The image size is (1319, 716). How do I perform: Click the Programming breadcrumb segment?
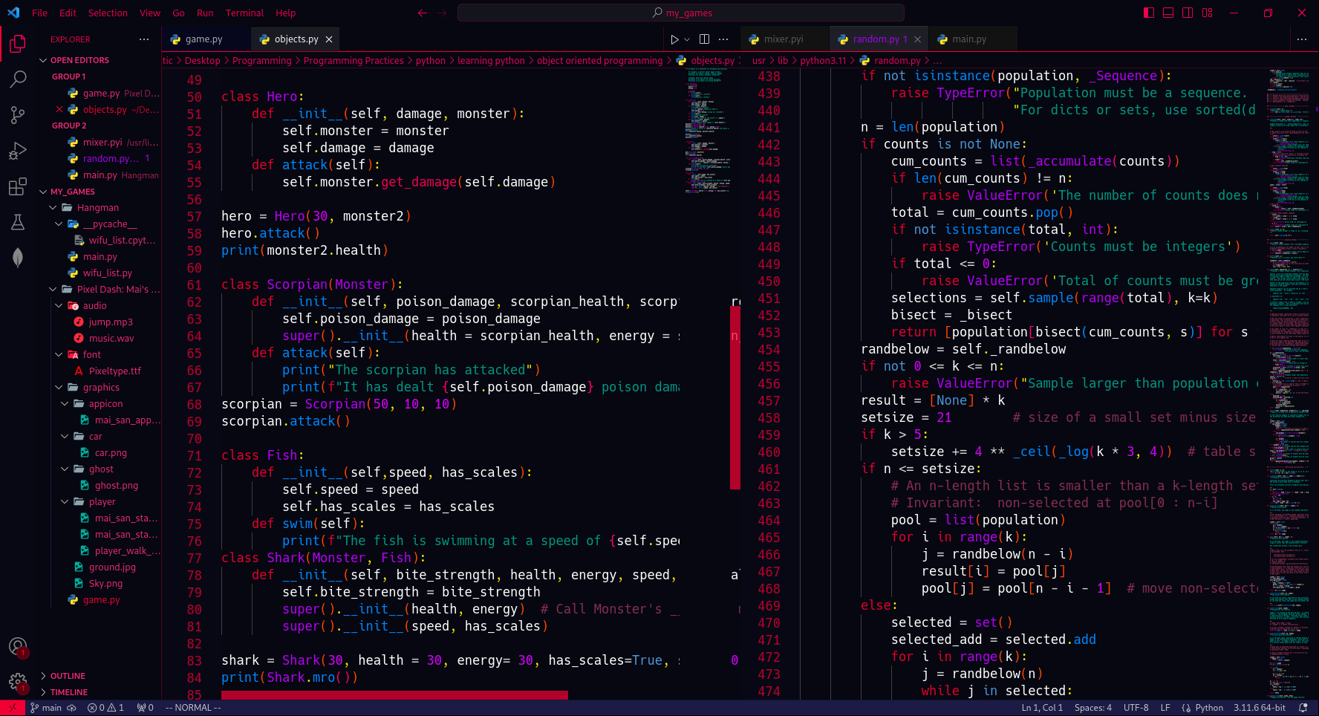261,61
